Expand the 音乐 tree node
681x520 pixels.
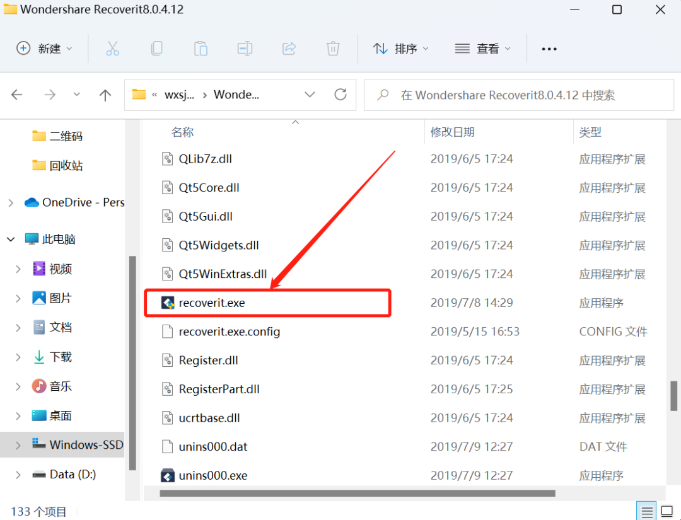click(18, 386)
